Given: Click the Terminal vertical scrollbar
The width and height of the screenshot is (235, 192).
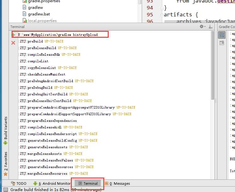Looking at the screenshot, I should [x=212, y=65].
